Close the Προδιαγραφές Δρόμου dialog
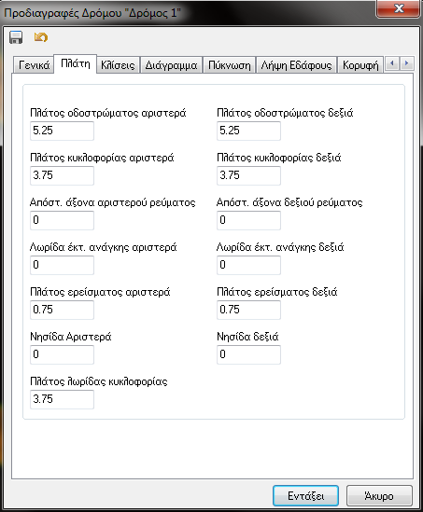Viewport: 423px width, 512px height. click(399, 8)
